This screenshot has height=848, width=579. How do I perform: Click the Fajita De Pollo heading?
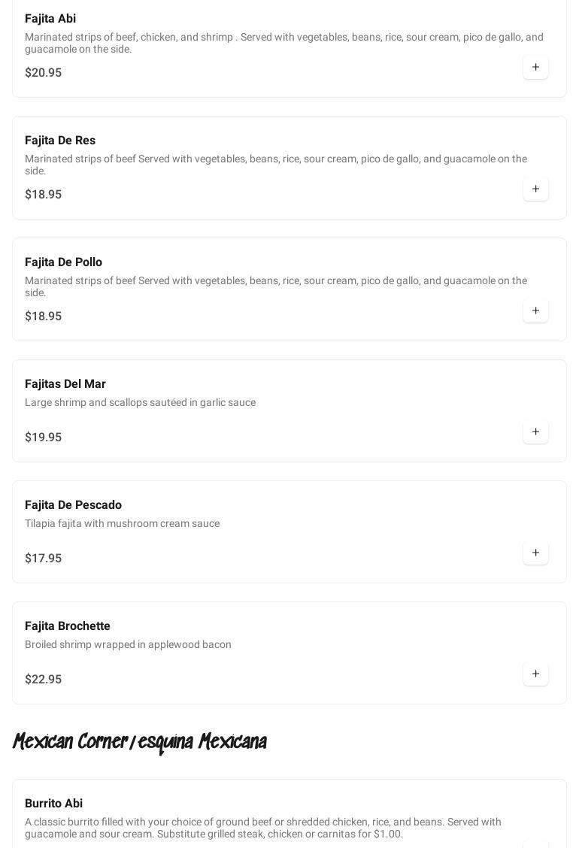click(63, 262)
